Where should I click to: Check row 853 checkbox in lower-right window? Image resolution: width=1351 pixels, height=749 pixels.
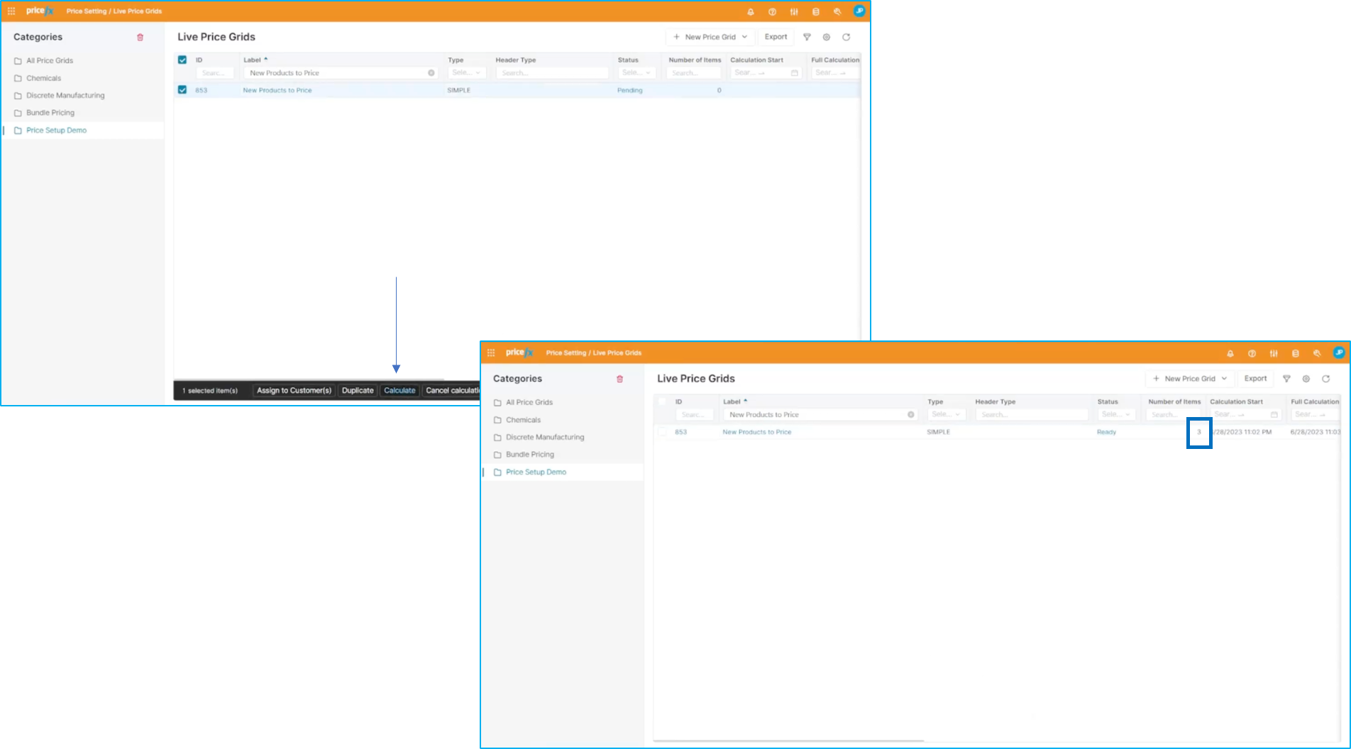662,432
